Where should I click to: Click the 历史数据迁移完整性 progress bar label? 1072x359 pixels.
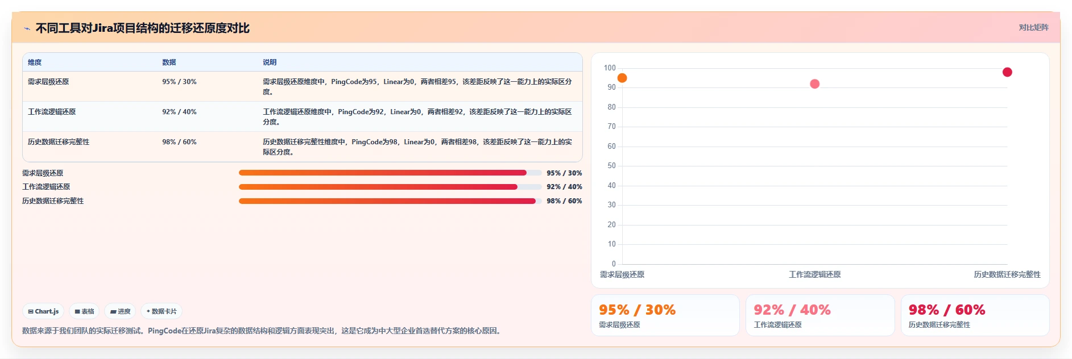tap(53, 201)
